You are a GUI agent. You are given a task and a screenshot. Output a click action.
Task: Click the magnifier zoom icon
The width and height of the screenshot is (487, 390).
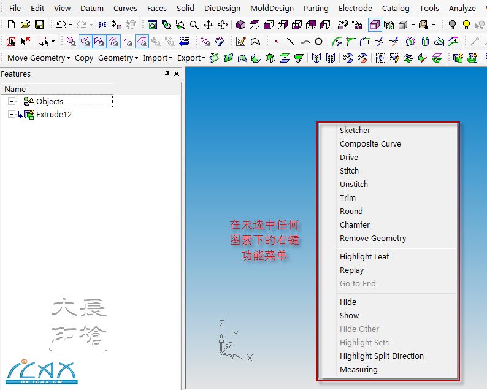click(194, 25)
